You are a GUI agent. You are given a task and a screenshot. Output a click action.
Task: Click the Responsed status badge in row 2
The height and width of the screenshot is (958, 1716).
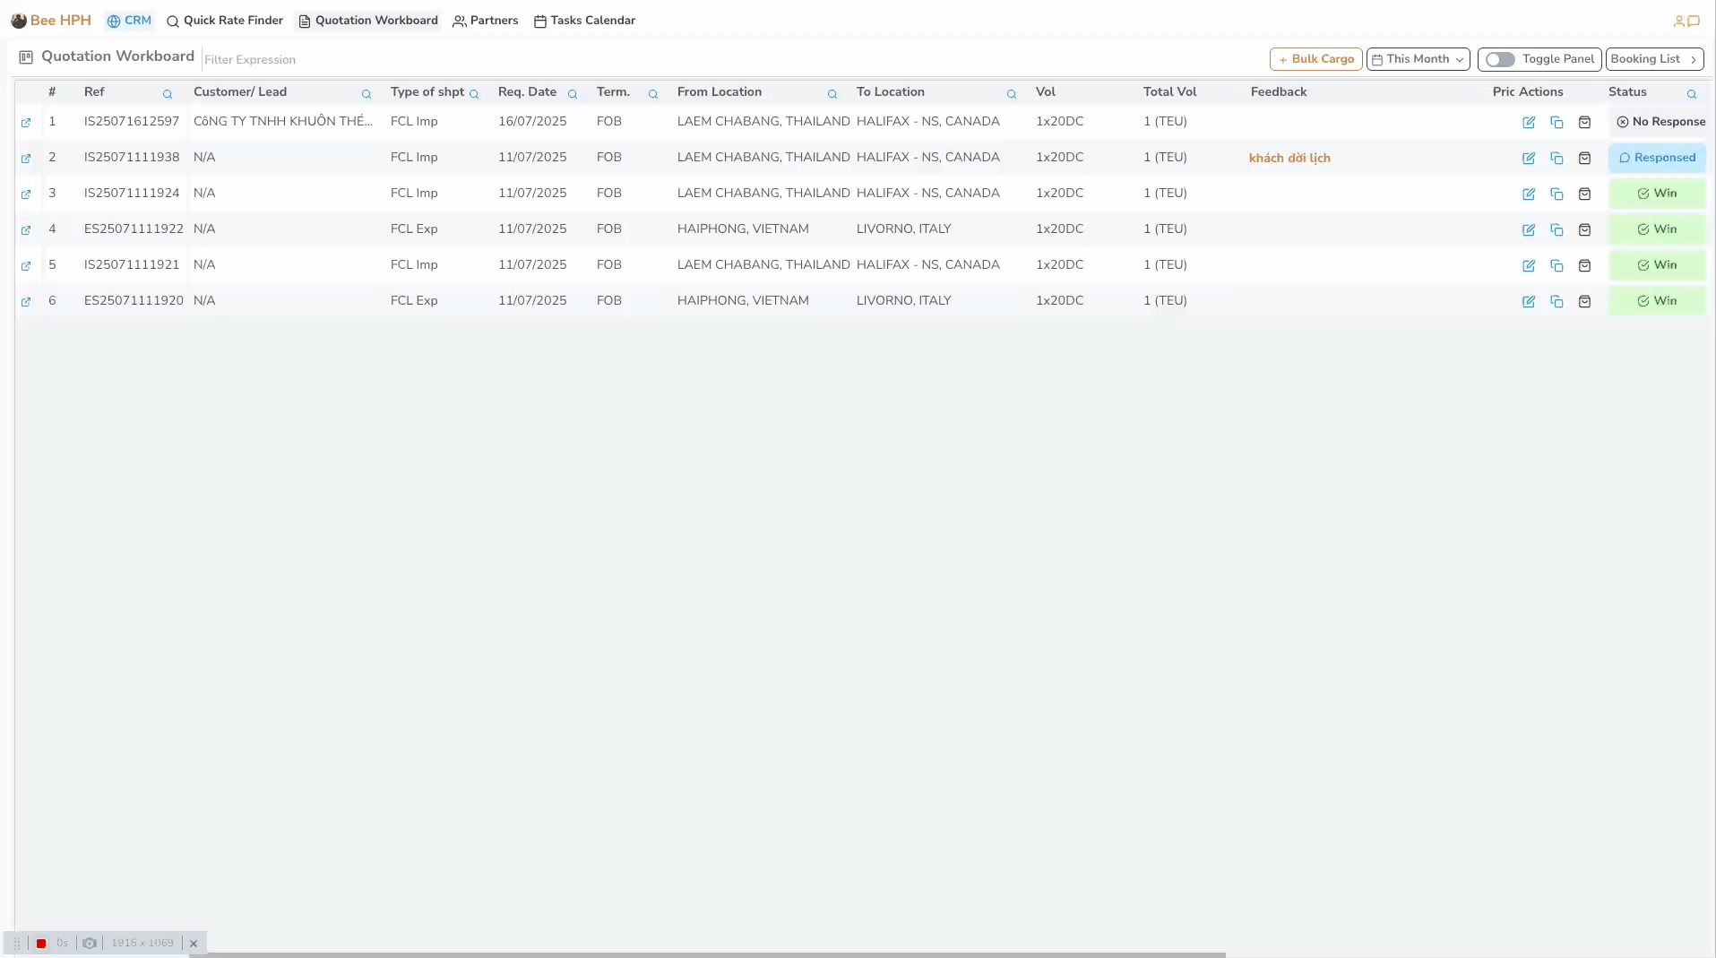click(1657, 158)
